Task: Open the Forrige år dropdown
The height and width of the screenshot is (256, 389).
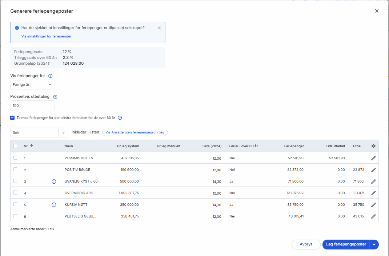Action: pyautogui.click(x=32, y=84)
